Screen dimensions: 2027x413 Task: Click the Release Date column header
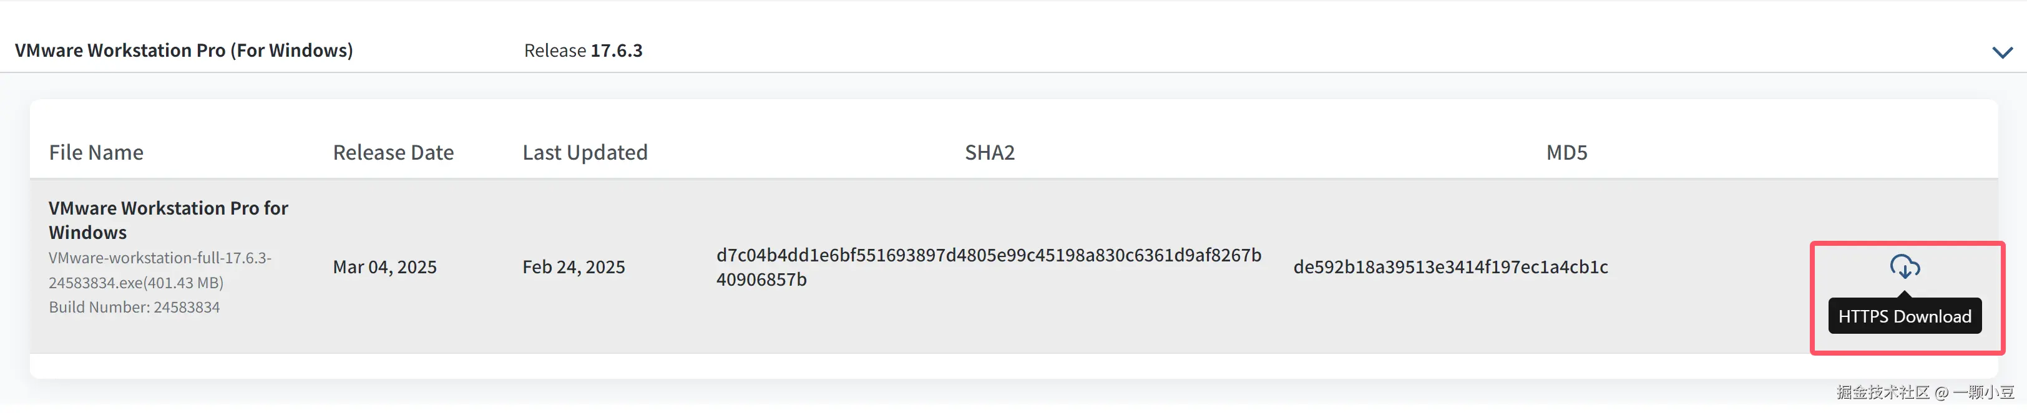click(393, 153)
